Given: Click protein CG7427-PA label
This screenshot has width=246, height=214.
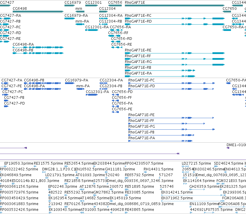Looking at the screenshot, I should point(12,80).
